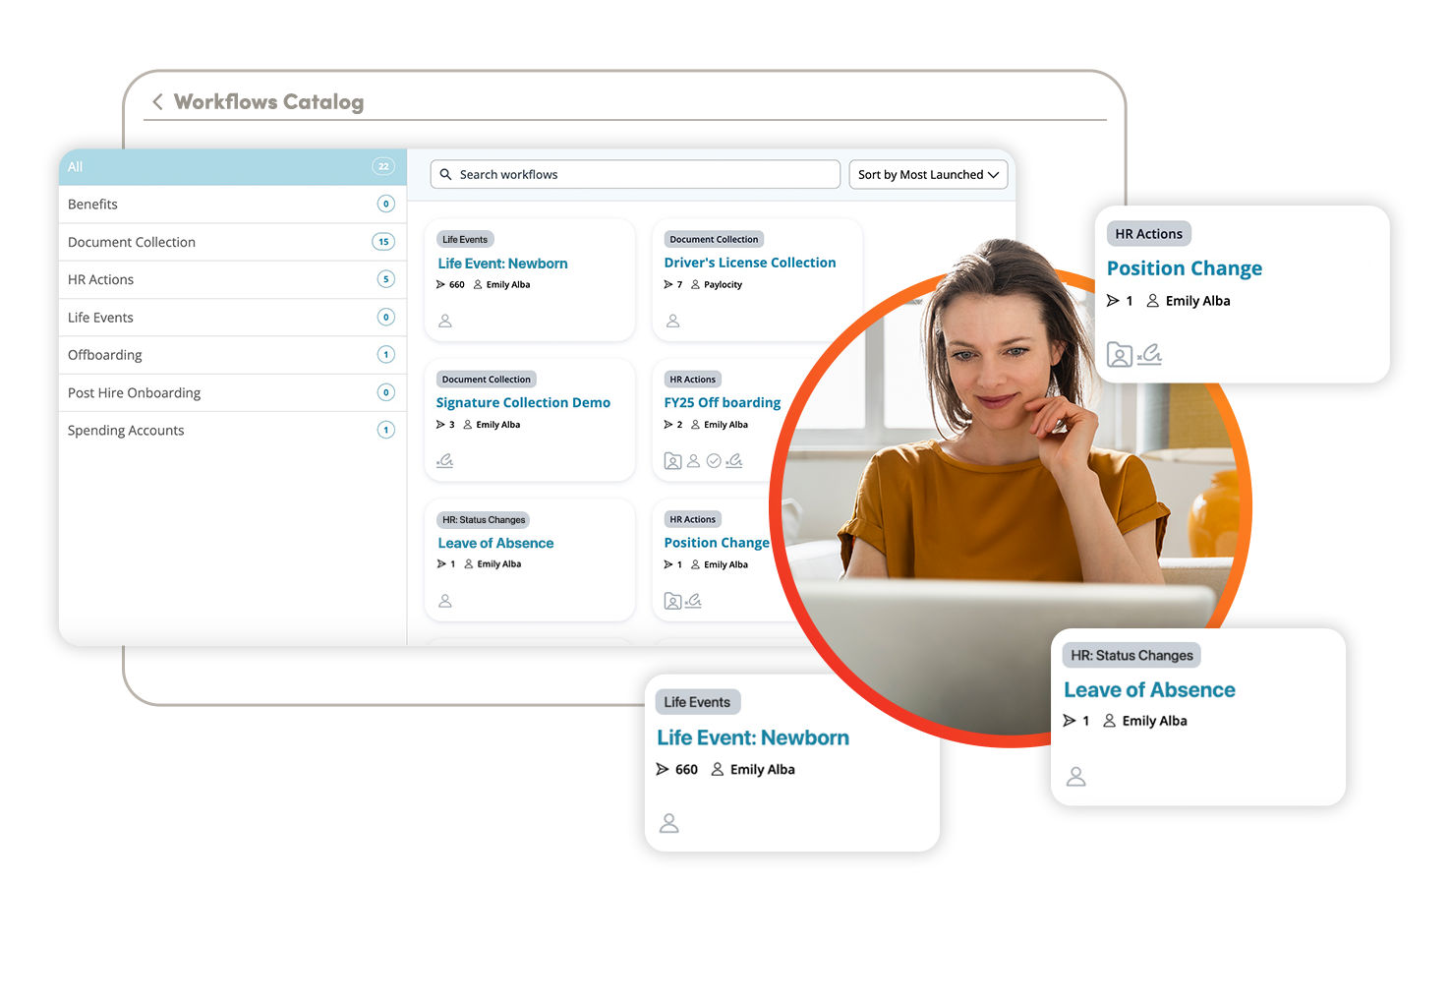The image size is (1450, 1001).
Task: Click the Document Collection tag above Driver's License Collection
Action: click(x=714, y=239)
